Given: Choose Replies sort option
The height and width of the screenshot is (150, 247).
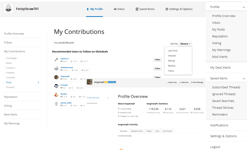Looking at the screenshot, I should (172, 66).
